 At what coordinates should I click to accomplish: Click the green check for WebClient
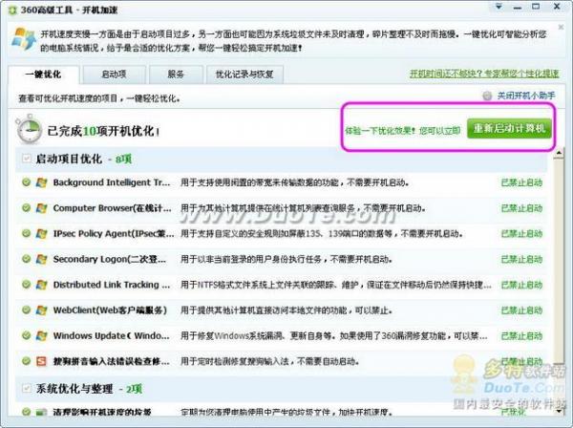(x=26, y=310)
